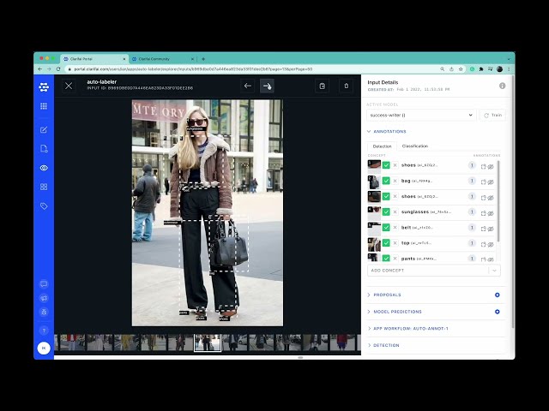Open Proposals settings gear
Viewport: 549px width, 411px height.
coord(498,295)
